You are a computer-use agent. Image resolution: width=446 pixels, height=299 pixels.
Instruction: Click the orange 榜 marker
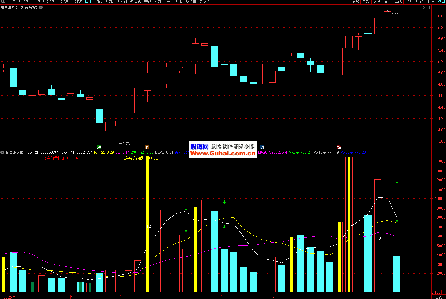[147, 147]
